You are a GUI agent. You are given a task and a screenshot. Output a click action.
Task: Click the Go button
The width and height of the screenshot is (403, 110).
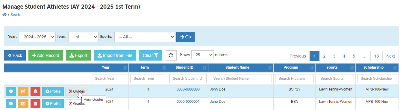point(185,37)
